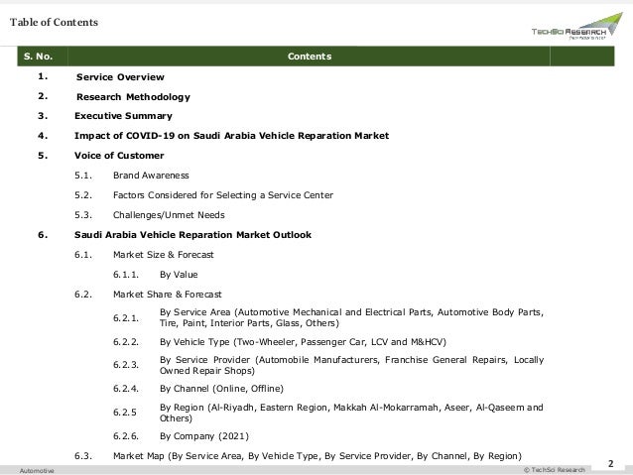Select Market Share & Forecast entry
Viewport: 633px width, 475px height.
(167, 295)
